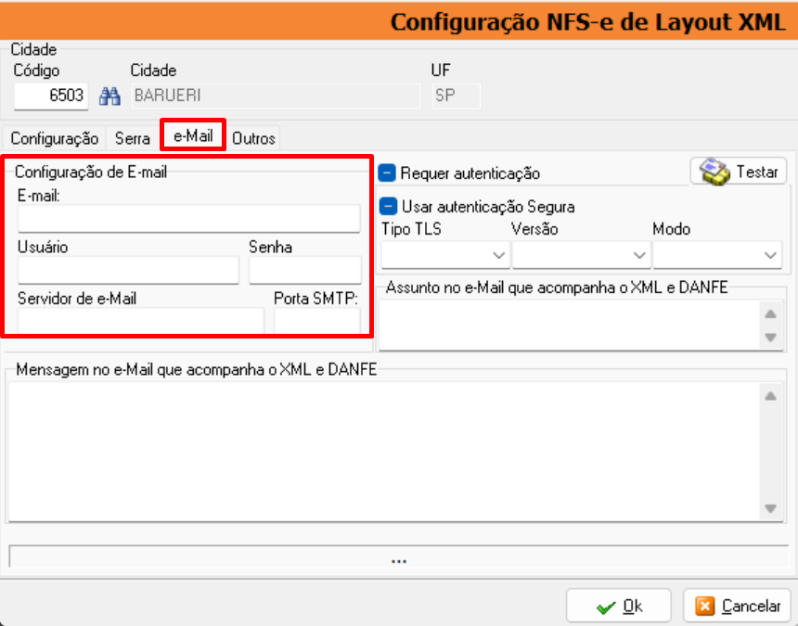Click the Mensagem box scroll down arrow
Image resolution: width=798 pixels, height=626 pixels.
770,508
